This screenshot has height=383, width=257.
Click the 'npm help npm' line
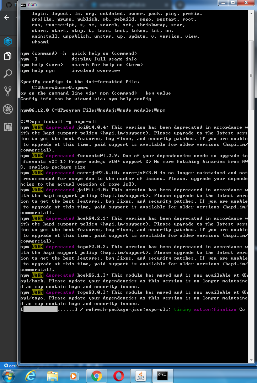pos(70,71)
